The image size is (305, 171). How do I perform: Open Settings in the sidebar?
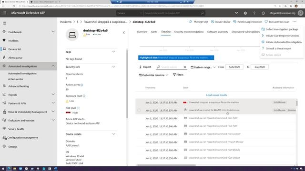tap(13, 147)
